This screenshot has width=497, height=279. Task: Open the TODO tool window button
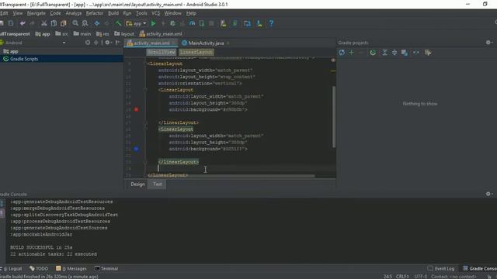(x=39, y=269)
